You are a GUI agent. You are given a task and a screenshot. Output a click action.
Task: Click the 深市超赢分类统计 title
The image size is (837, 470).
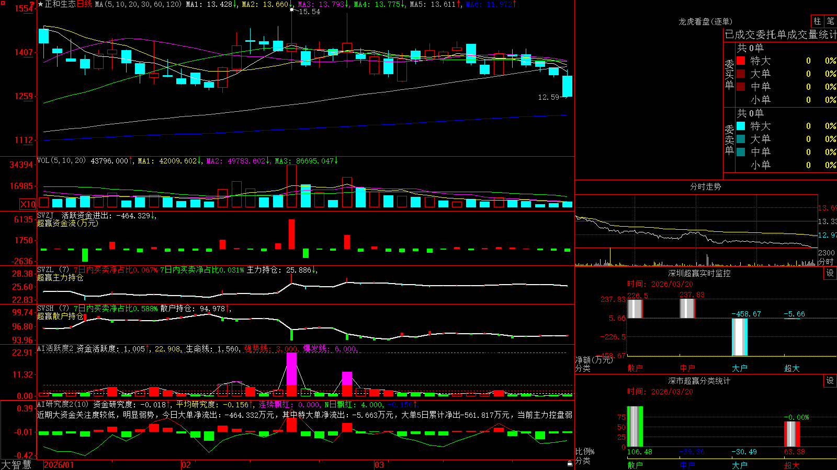pyautogui.click(x=699, y=381)
